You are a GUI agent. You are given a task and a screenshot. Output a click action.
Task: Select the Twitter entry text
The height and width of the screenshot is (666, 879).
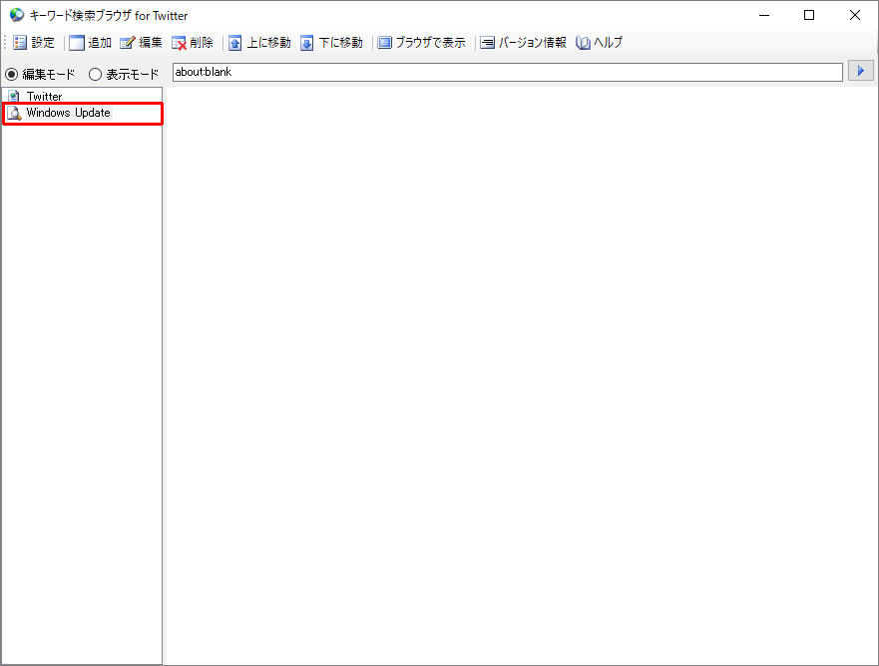click(44, 97)
